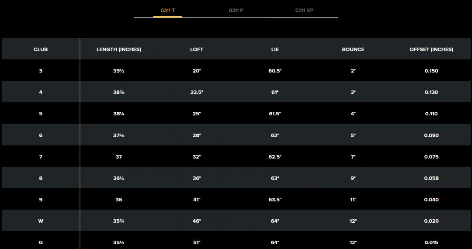Select the 5° bounce cell
This screenshot has height=249, width=472.
(x=353, y=135)
